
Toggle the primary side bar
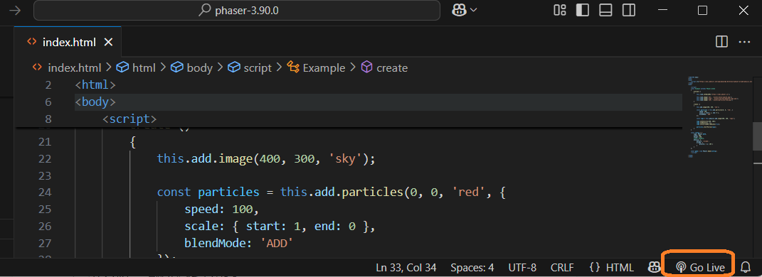click(x=582, y=10)
